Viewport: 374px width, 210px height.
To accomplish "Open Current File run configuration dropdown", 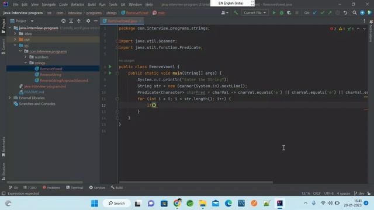I will click(x=255, y=13).
